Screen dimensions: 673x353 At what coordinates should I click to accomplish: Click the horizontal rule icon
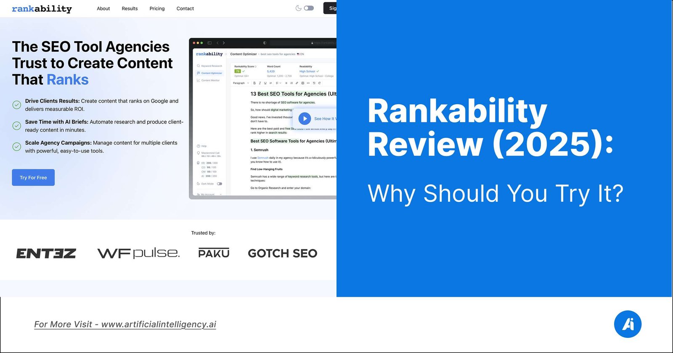click(x=308, y=83)
